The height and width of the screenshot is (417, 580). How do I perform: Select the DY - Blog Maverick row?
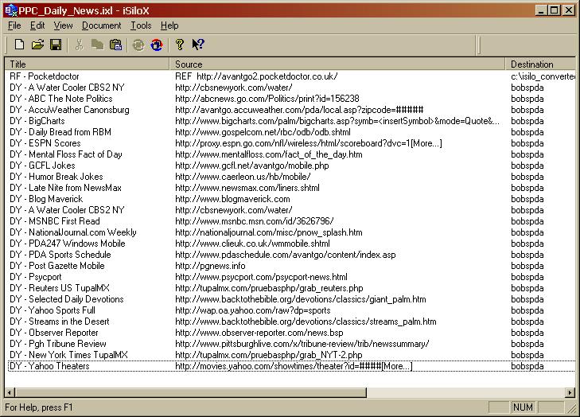(x=291, y=199)
